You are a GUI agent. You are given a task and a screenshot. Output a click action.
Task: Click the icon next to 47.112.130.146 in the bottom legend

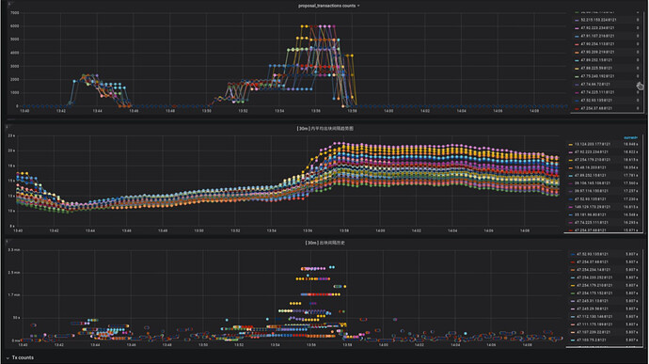[573, 317]
